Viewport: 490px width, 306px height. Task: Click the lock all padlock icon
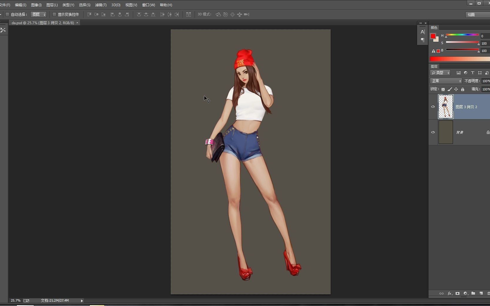coord(463,89)
